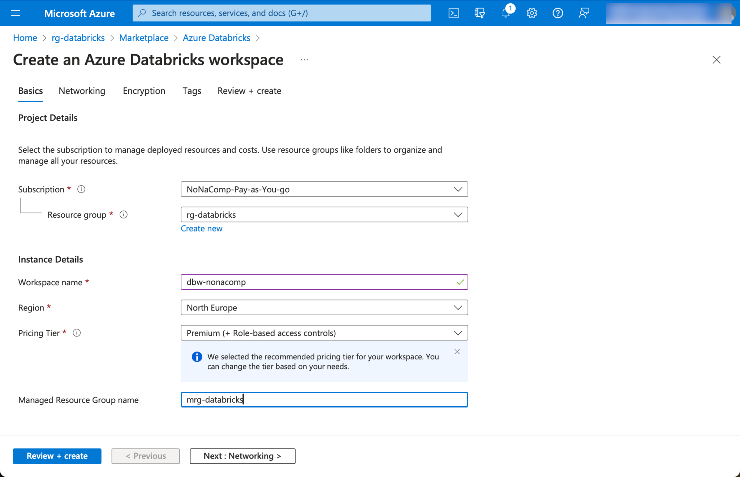Image resolution: width=740 pixels, height=477 pixels.
Task: Click the Pricing Tier info icon
Action: (x=77, y=333)
